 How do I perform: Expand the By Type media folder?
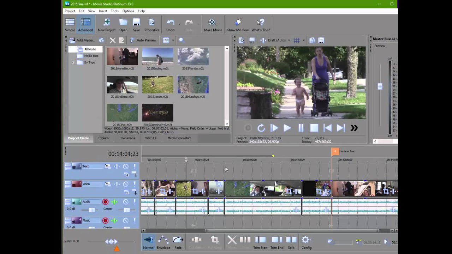click(73, 62)
